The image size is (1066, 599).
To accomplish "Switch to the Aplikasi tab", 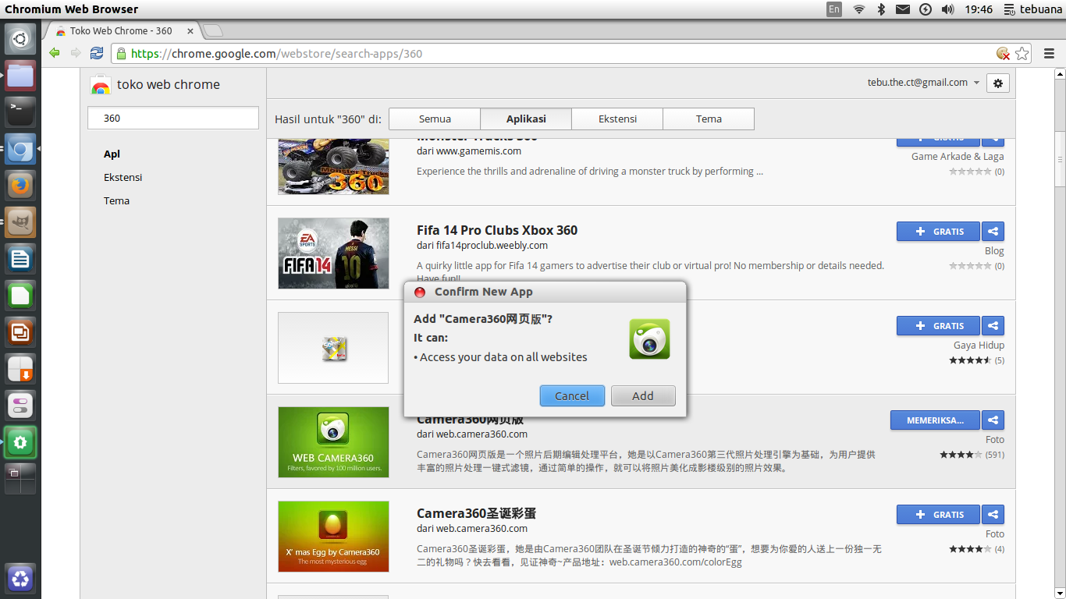I will click(x=526, y=119).
